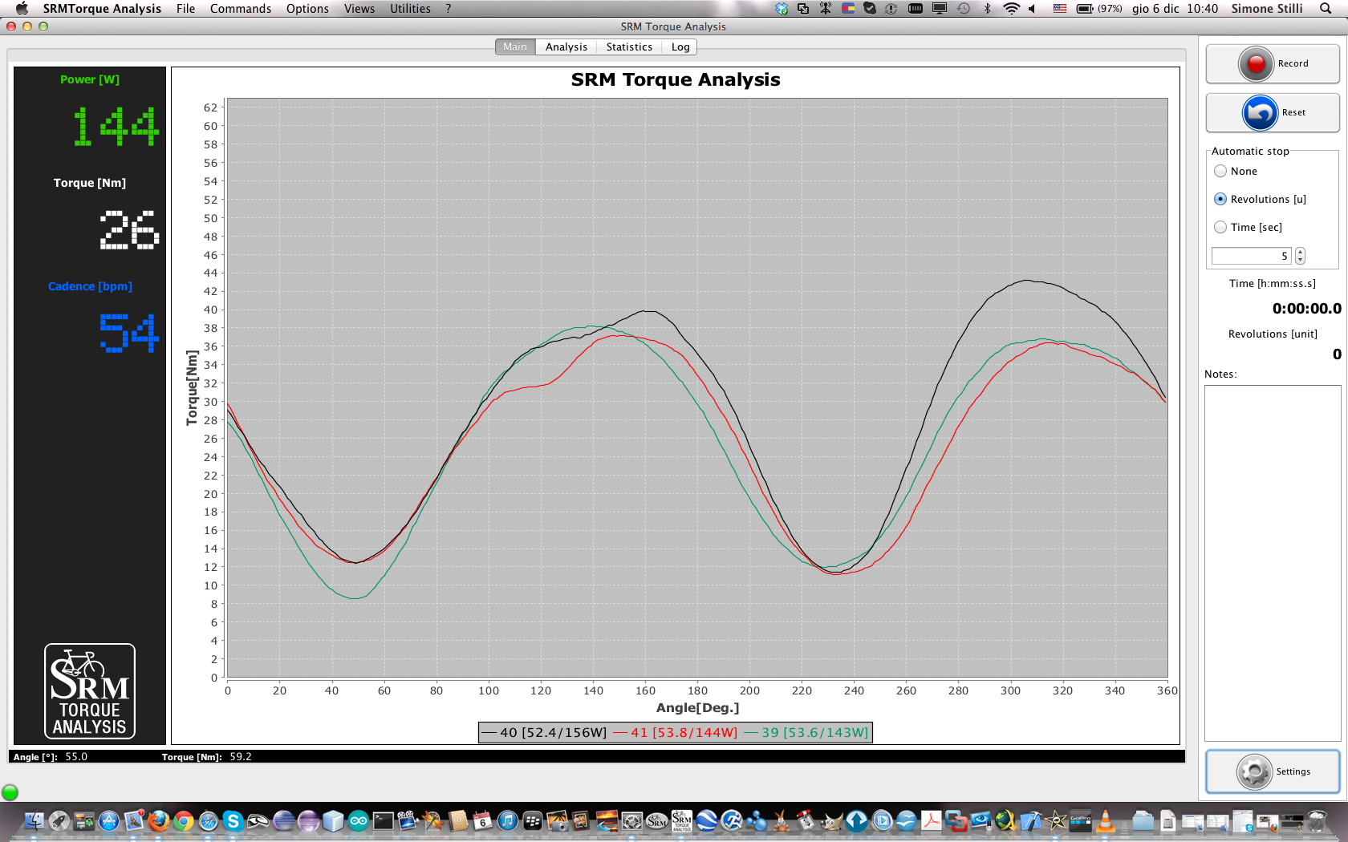
Task: Click the SRM Torque Analysis logo
Action: [90, 691]
